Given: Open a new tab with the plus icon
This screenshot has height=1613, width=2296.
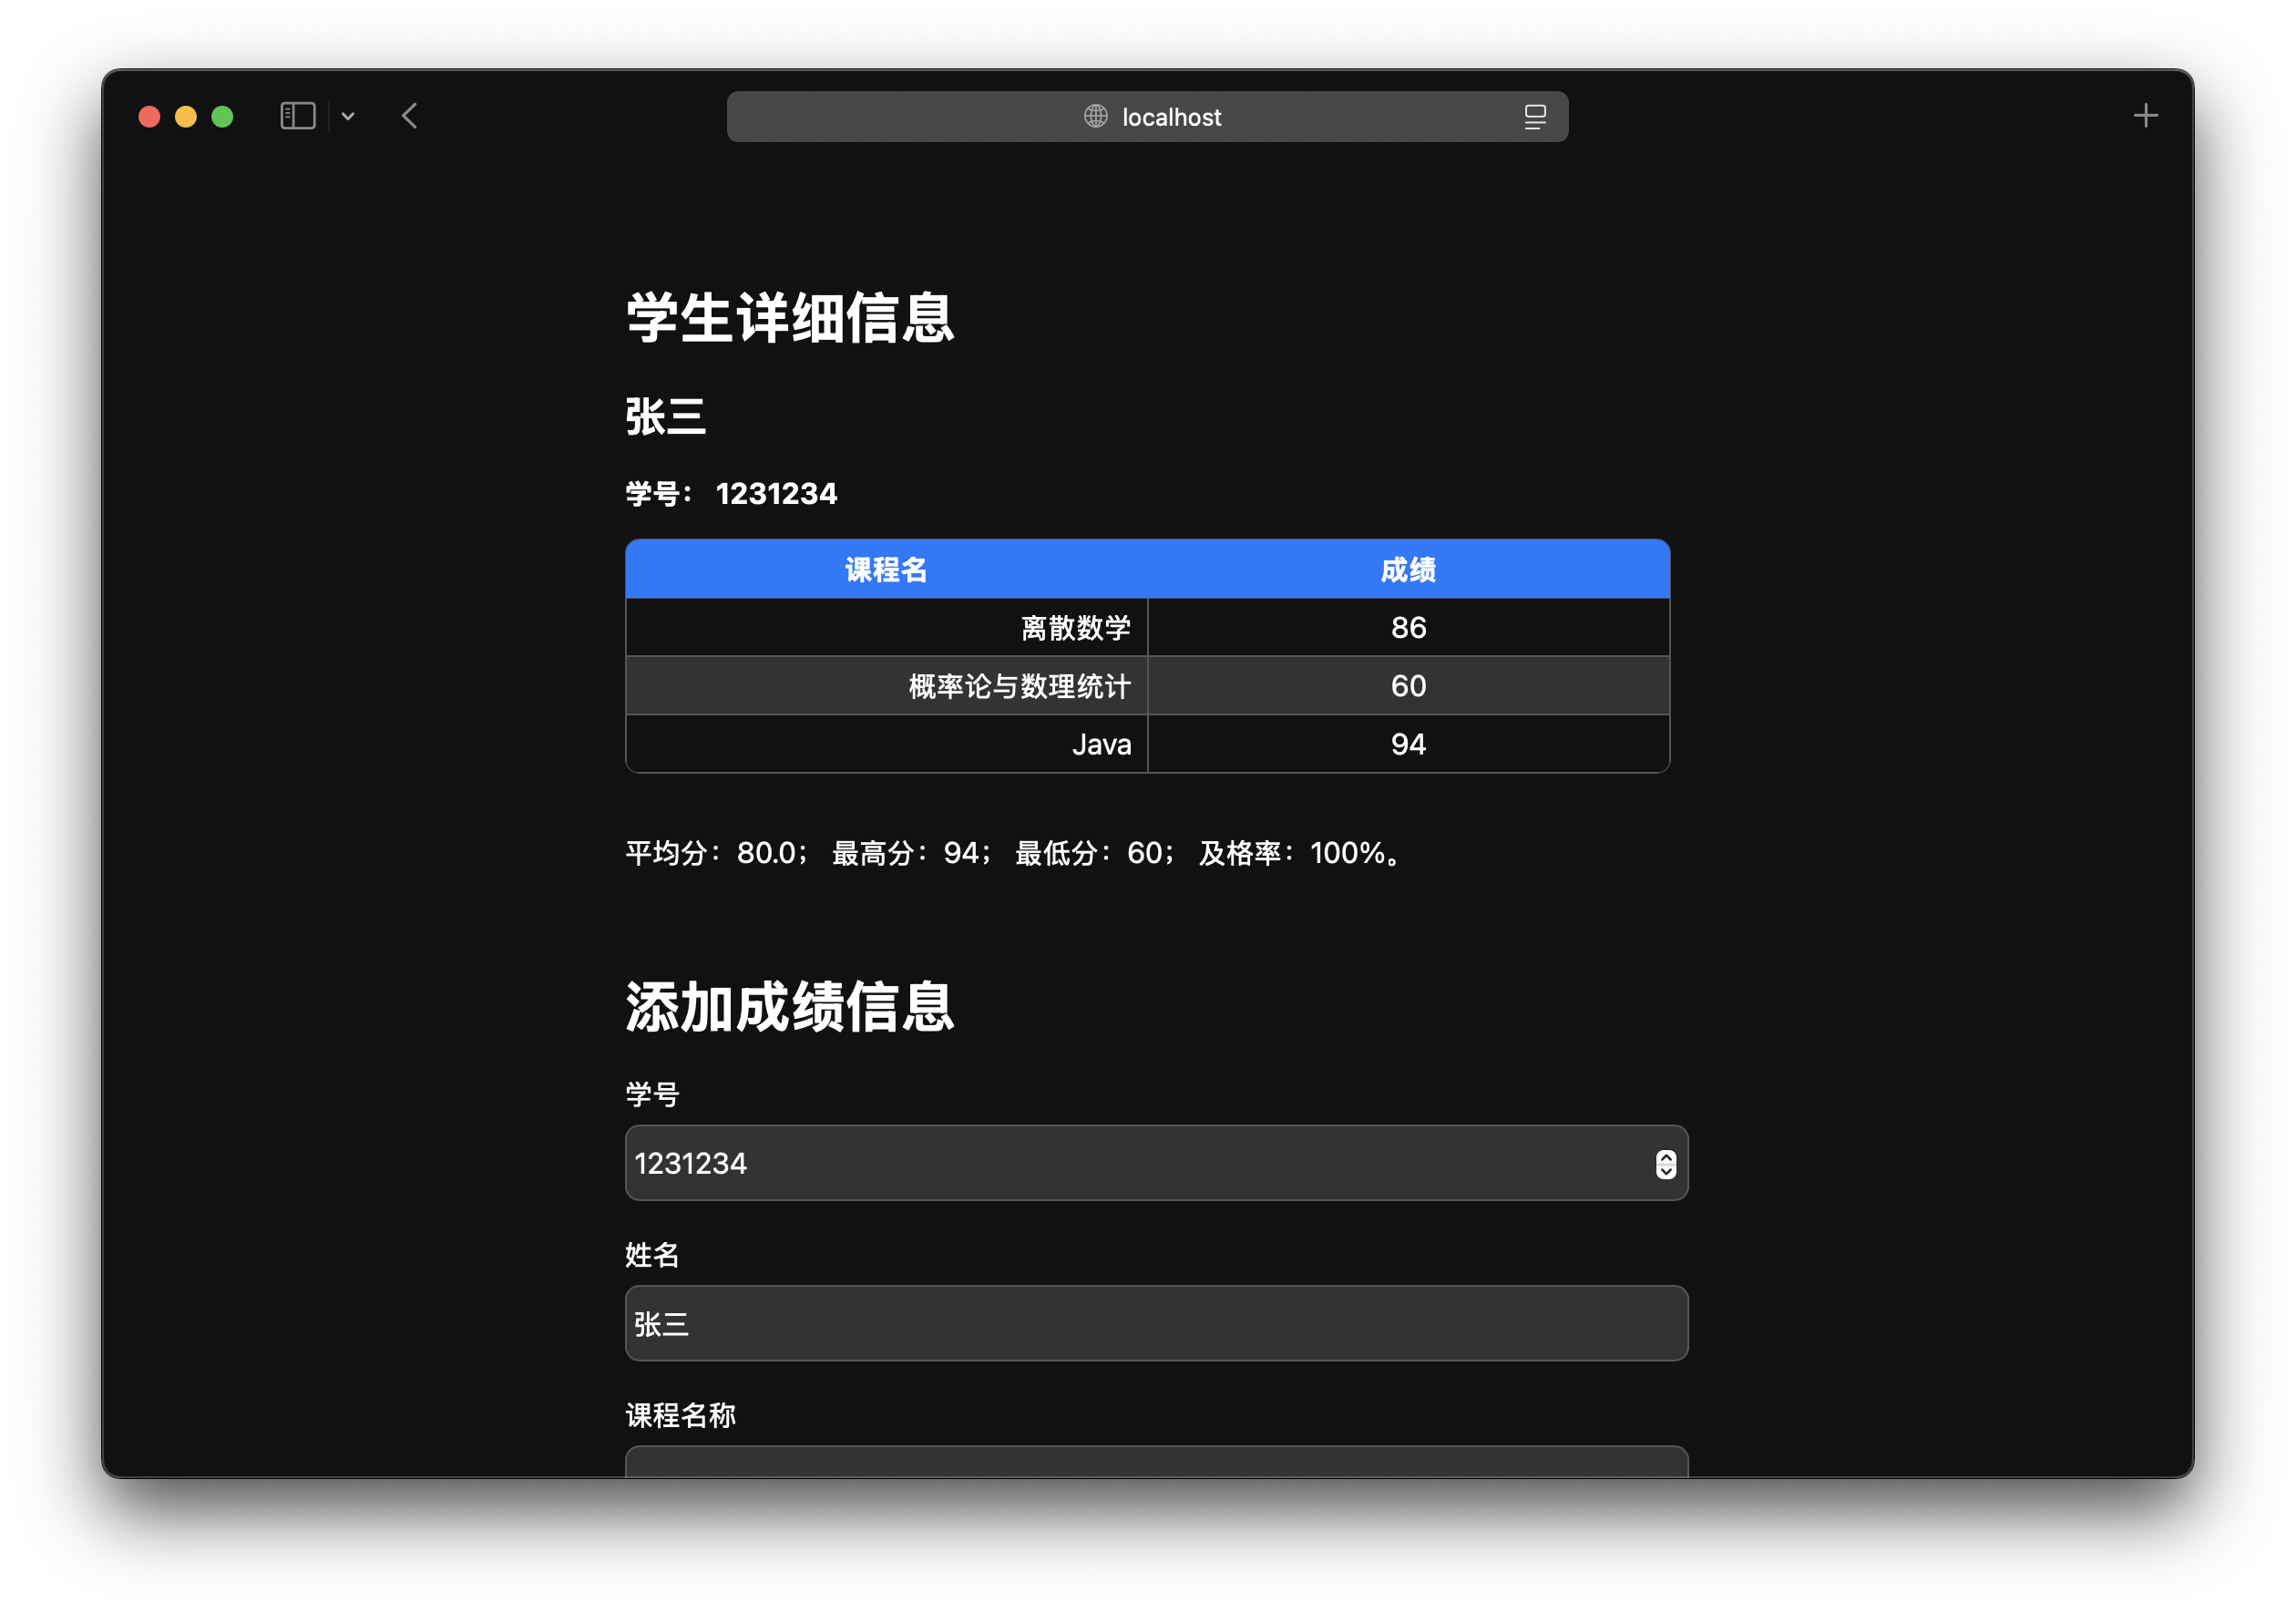Looking at the screenshot, I should 2145,116.
